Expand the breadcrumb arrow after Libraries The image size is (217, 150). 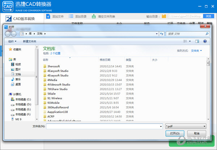34,34
